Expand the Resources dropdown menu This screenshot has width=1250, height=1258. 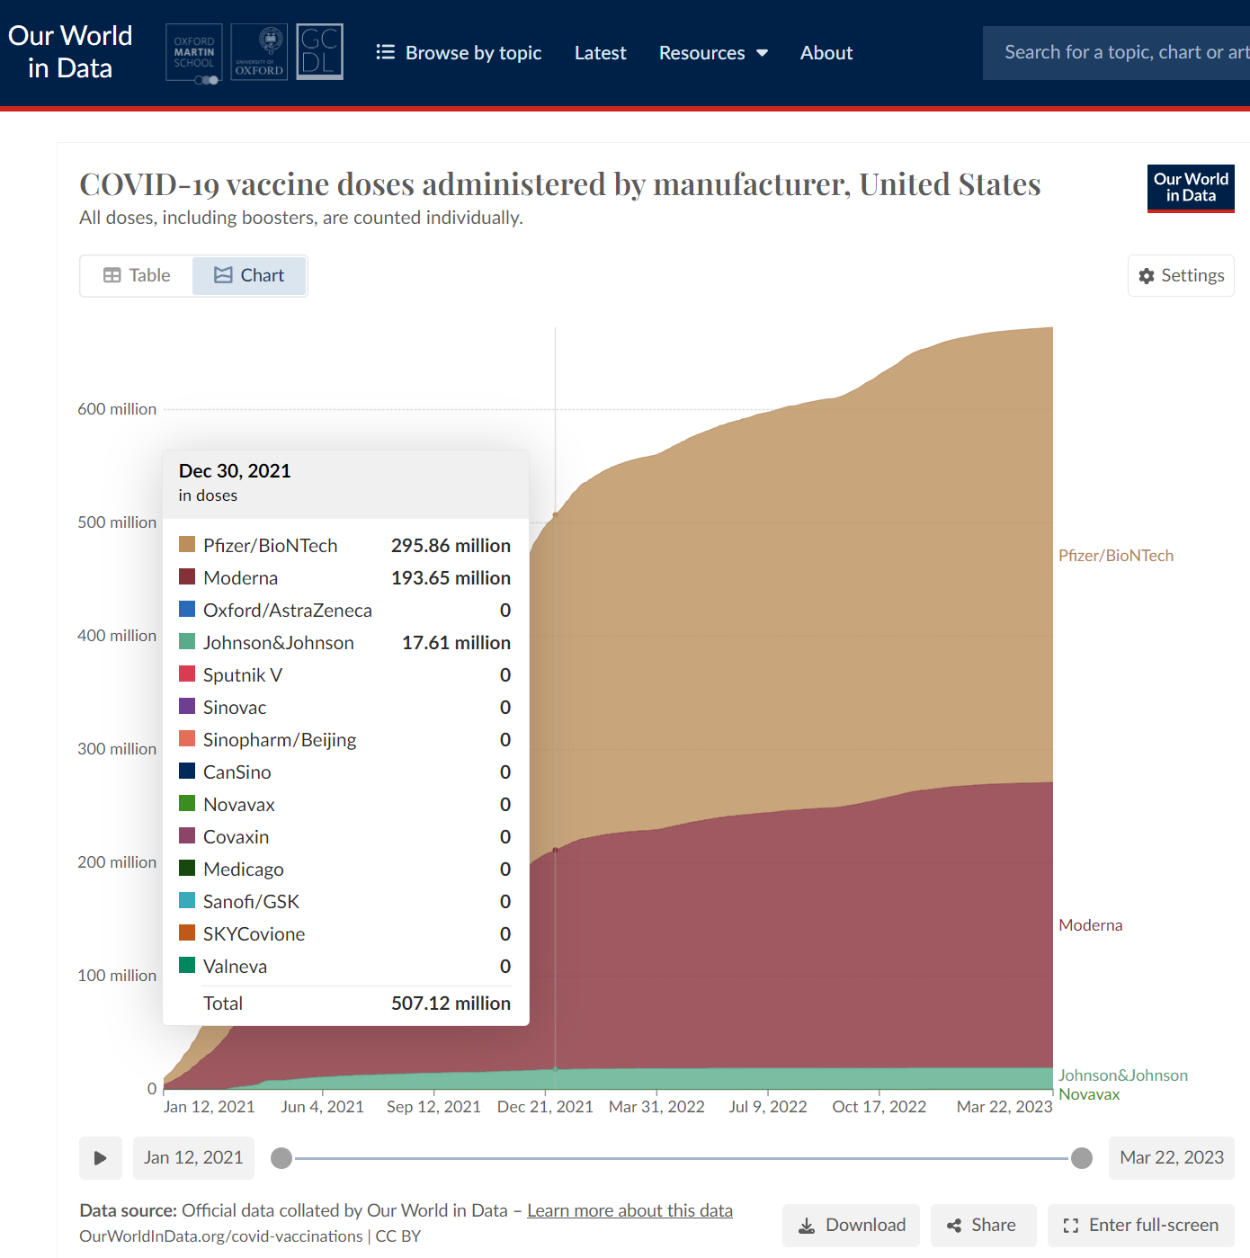[x=713, y=53]
